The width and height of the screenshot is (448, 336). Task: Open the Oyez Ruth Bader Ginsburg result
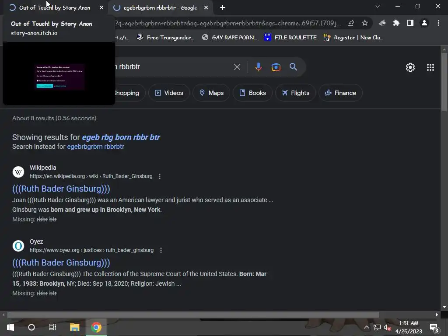click(x=61, y=262)
